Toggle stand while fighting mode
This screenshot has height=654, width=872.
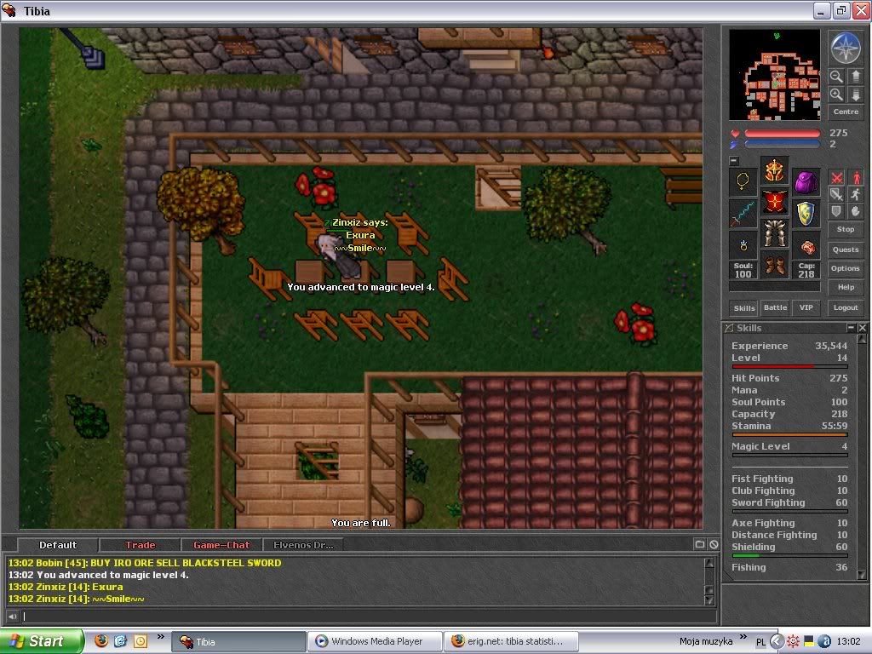click(856, 177)
